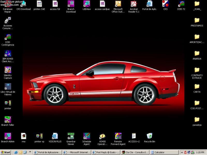Open the Acrobat Reader 5.1 shortcut
This screenshot has width=207, height=155.
[x=134, y=7]
